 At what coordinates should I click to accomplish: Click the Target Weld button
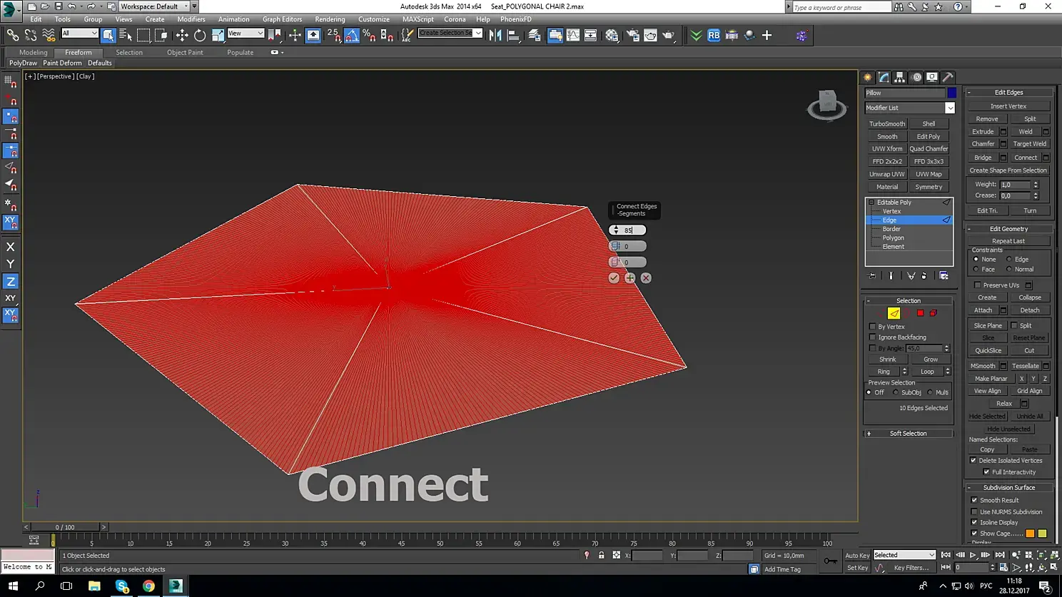click(x=1030, y=144)
